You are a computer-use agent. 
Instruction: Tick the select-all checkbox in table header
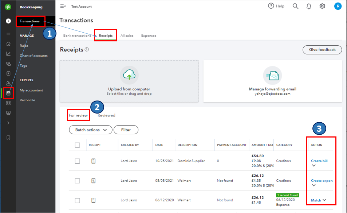click(77, 145)
